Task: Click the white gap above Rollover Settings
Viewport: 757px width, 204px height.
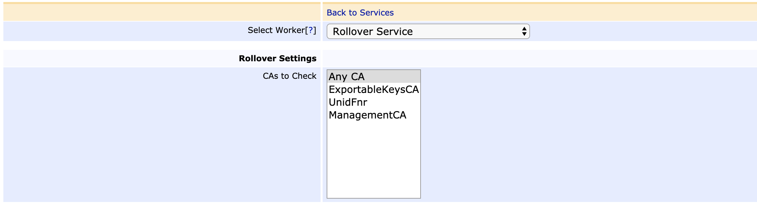Action: tap(370, 45)
